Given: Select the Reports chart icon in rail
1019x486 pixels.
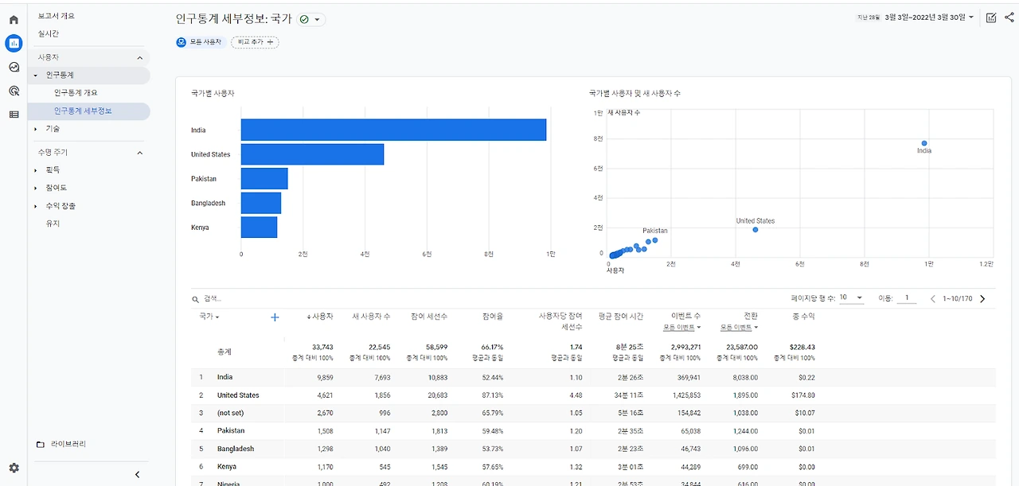Looking at the screenshot, I should 14,43.
